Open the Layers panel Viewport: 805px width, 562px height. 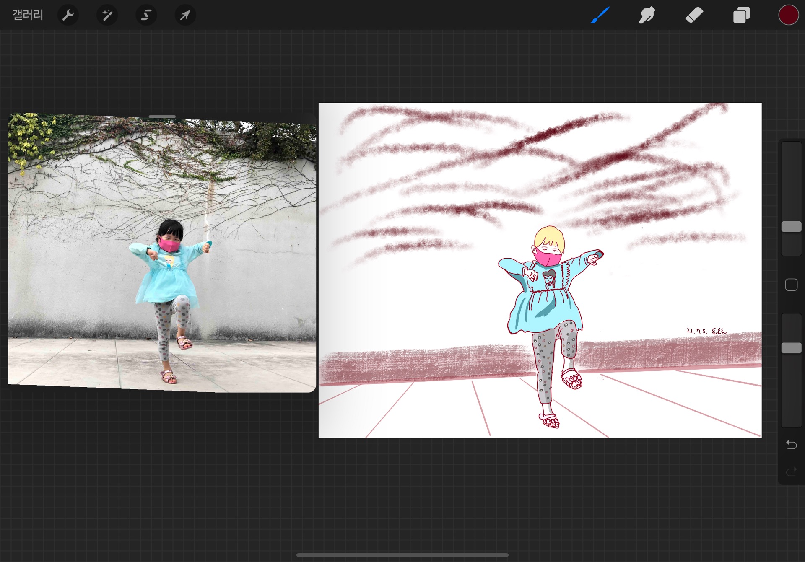pos(741,16)
